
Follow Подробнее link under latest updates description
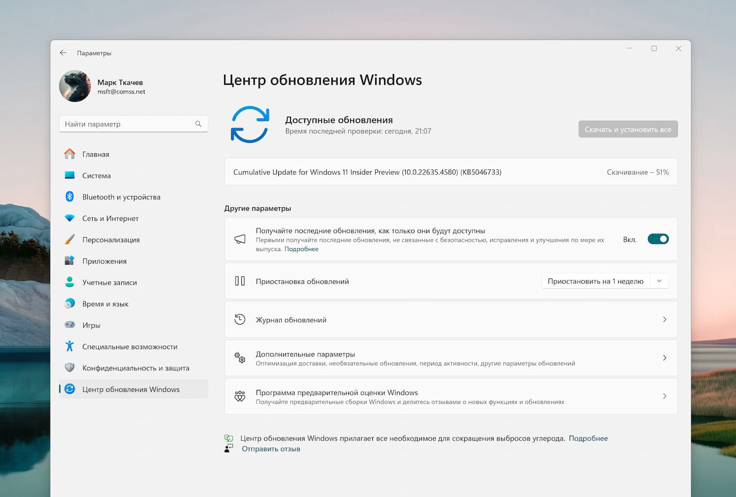point(301,249)
